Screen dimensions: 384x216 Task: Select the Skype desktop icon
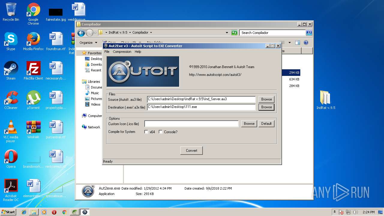(x=11, y=41)
